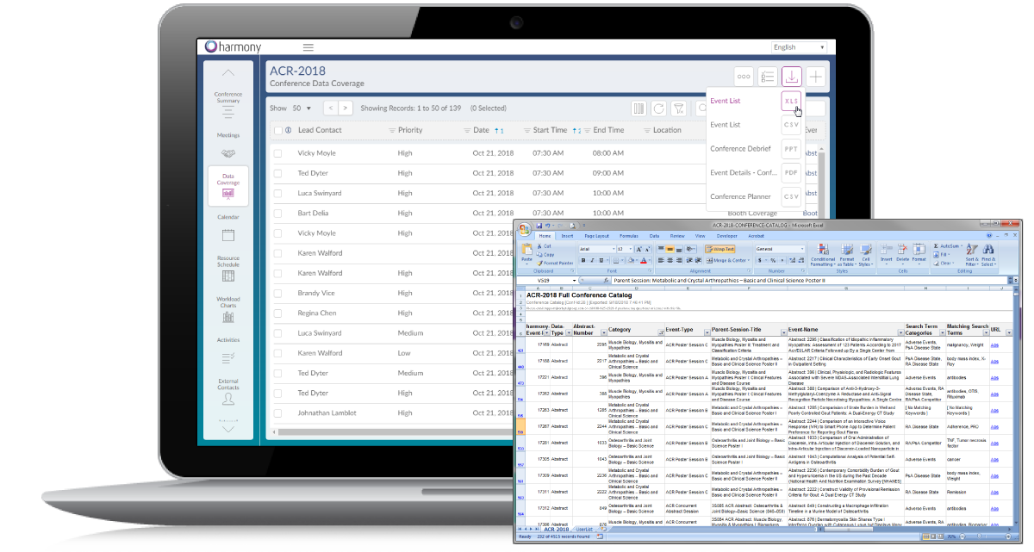The height and width of the screenshot is (552, 1034).
Task: Open the hamburger menu next to harmony logo
Action: point(308,47)
